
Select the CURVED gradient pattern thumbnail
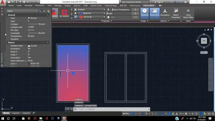(x=55, y=13)
